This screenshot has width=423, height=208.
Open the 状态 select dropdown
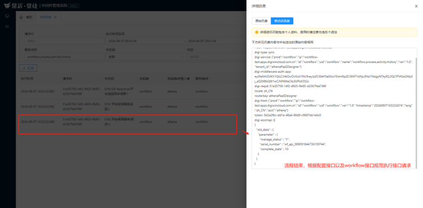[217, 57]
